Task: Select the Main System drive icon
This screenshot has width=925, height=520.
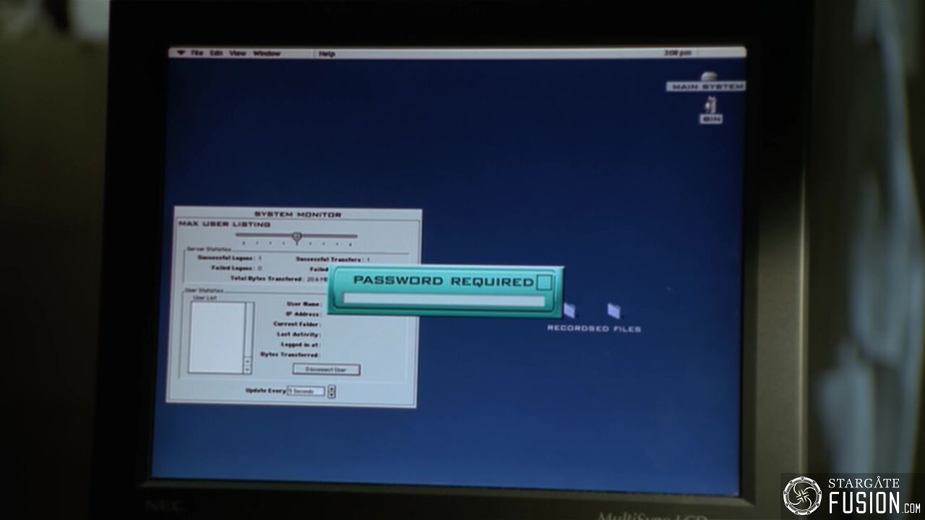Action: pyautogui.click(x=708, y=76)
